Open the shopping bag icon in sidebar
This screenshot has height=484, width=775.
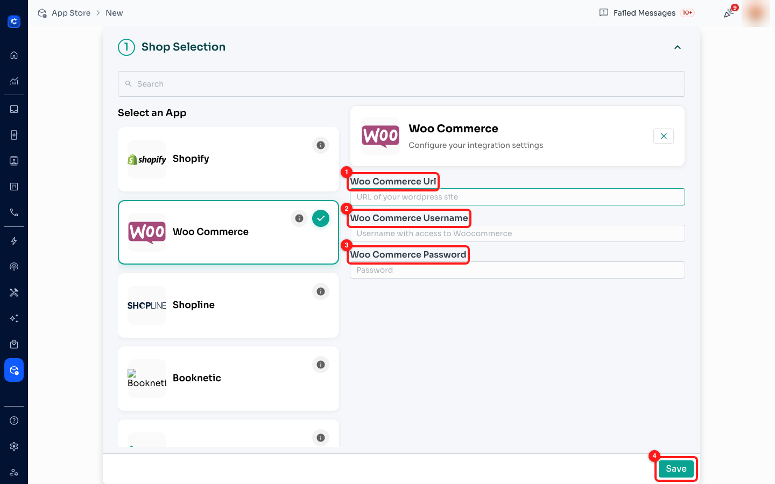[14, 344]
